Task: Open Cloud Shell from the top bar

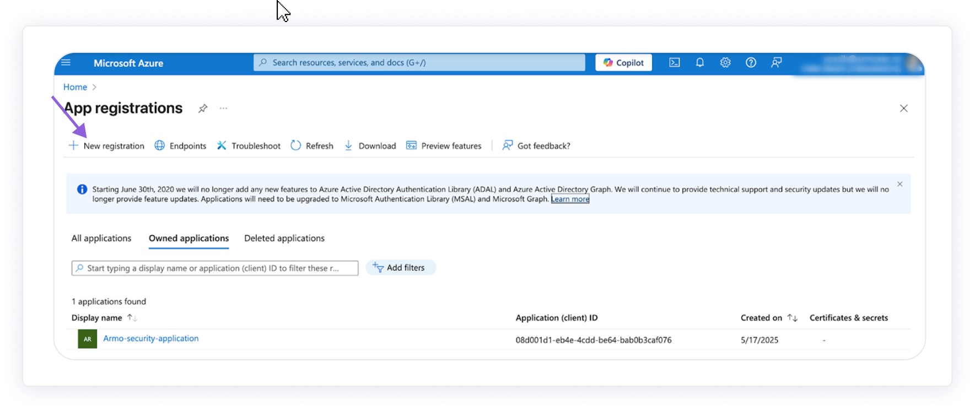Action: (x=674, y=63)
